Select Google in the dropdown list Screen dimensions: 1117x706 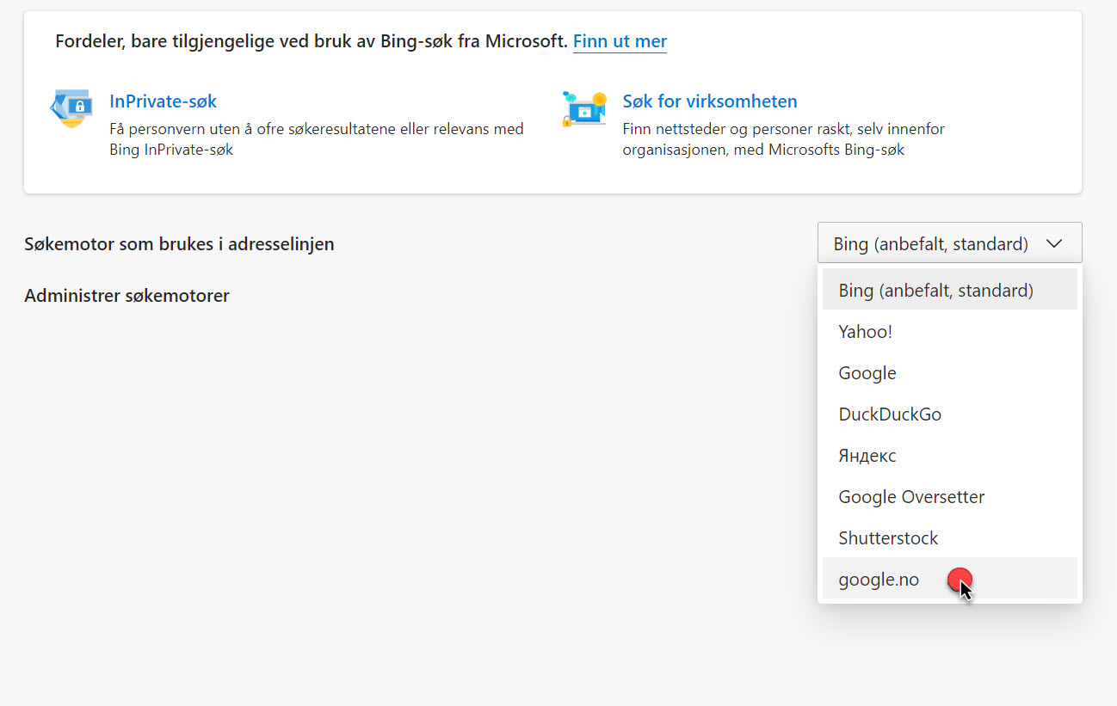(949, 372)
